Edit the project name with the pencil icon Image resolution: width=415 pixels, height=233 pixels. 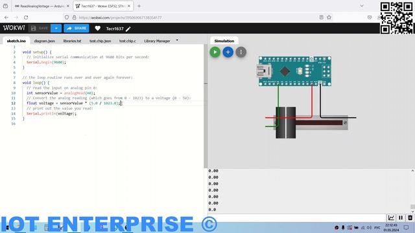(x=128, y=28)
